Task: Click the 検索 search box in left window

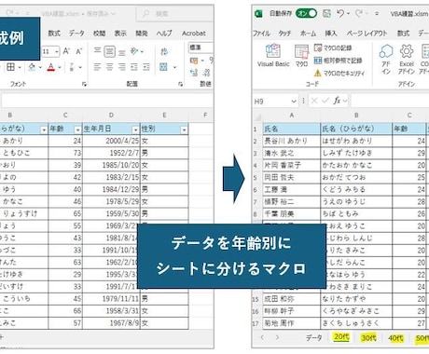Action: coord(174,14)
